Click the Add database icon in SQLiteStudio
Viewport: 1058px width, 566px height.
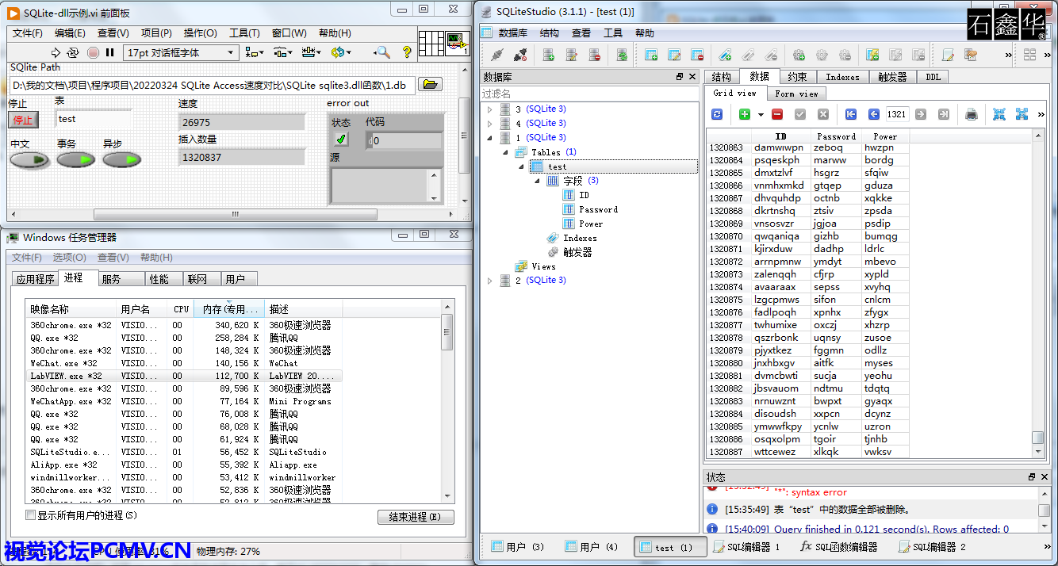[x=548, y=55]
